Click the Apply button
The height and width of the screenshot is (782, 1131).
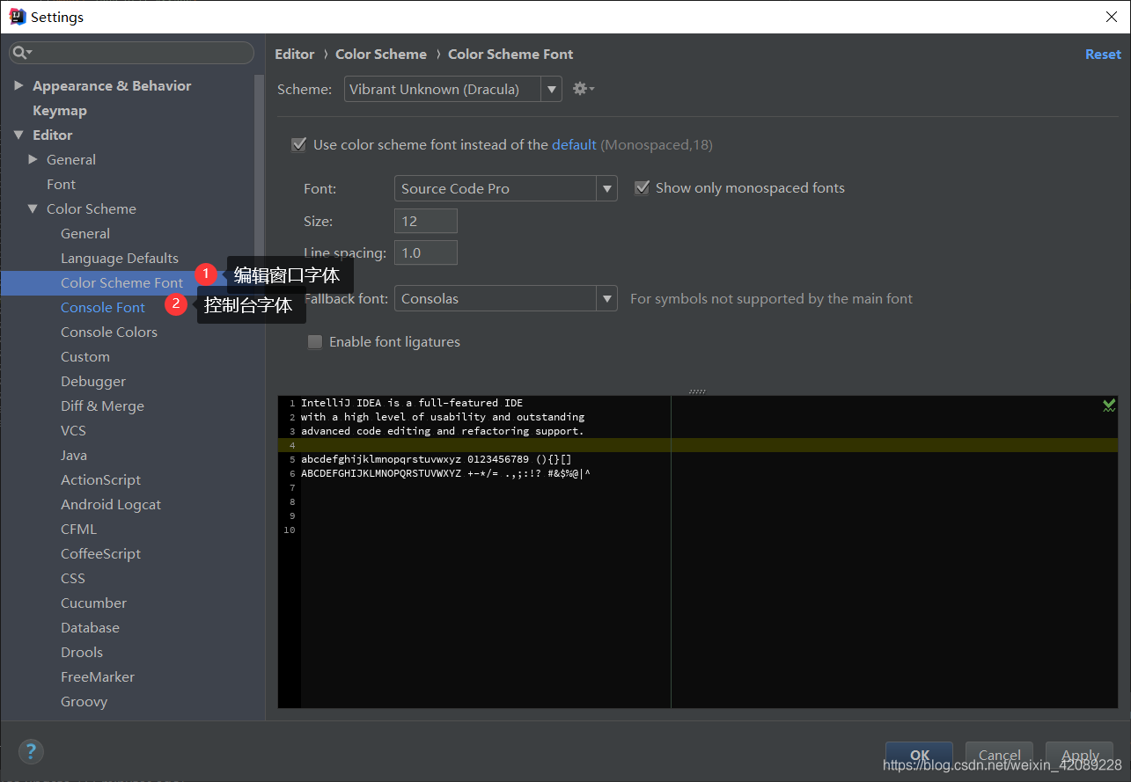coord(1080,755)
